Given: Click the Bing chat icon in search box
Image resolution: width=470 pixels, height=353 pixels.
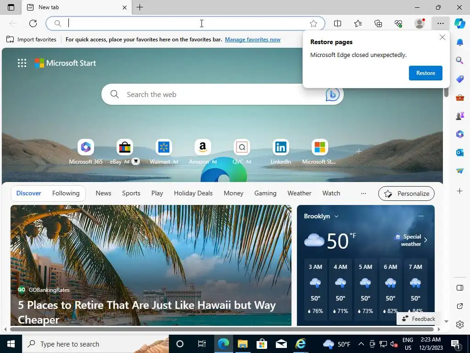Looking at the screenshot, I should (332, 94).
